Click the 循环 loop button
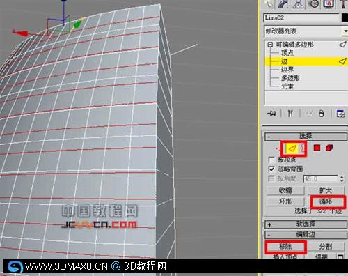The width and height of the screenshot is (348, 276). click(326, 201)
